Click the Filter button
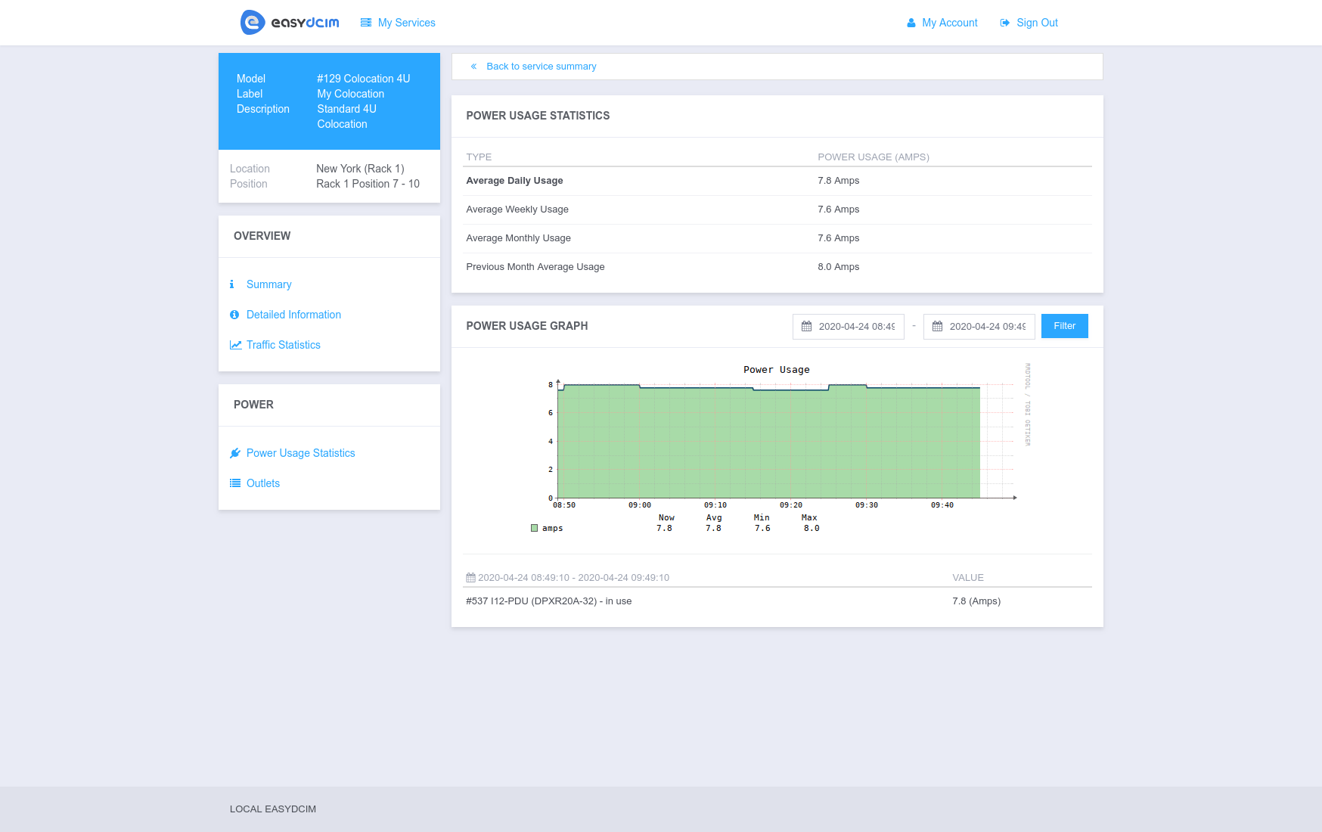 pyautogui.click(x=1064, y=326)
